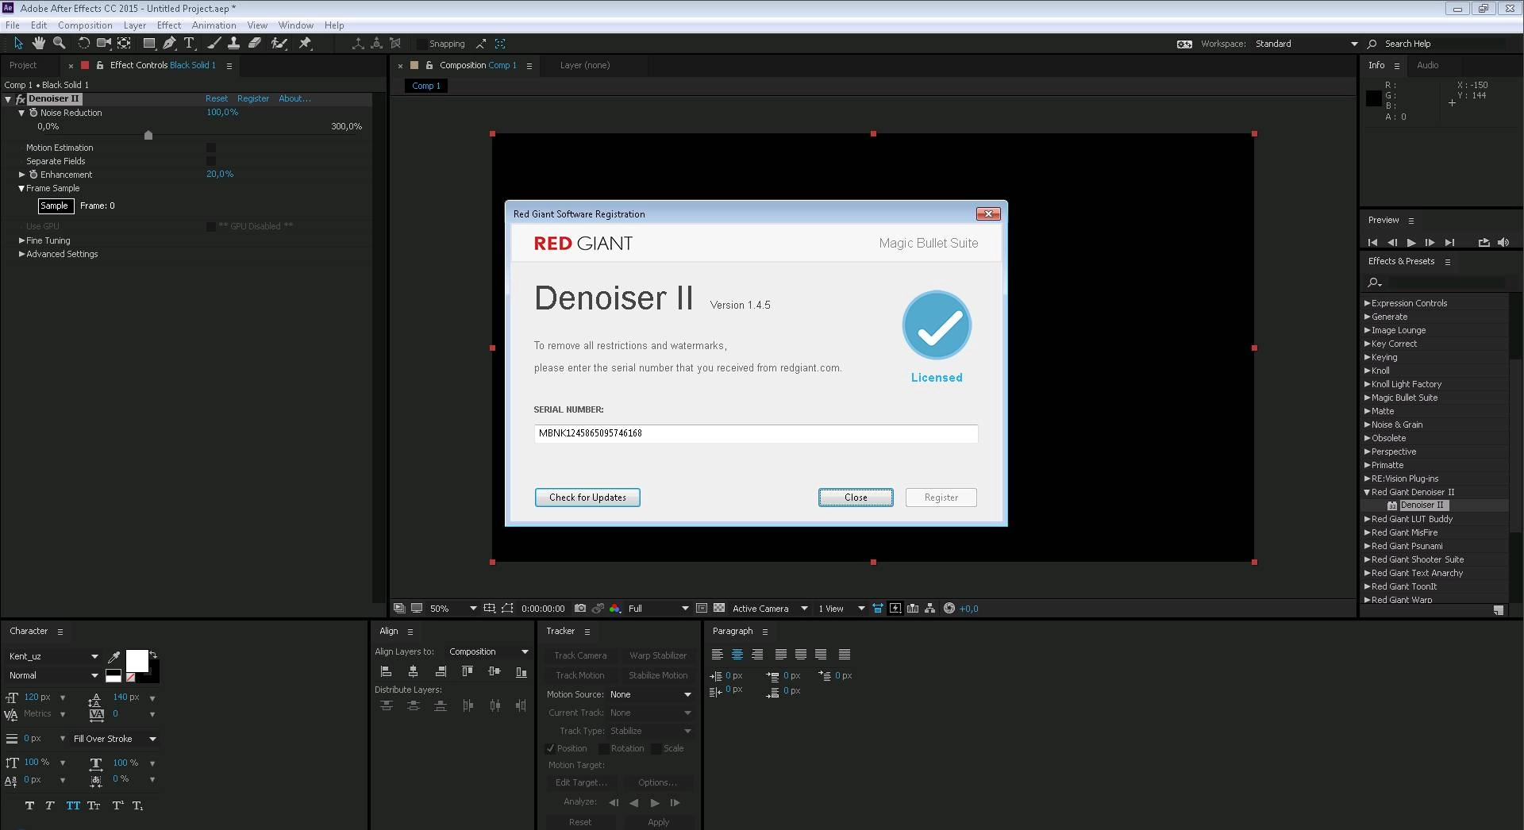Open the Composition menu

[85, 25]
